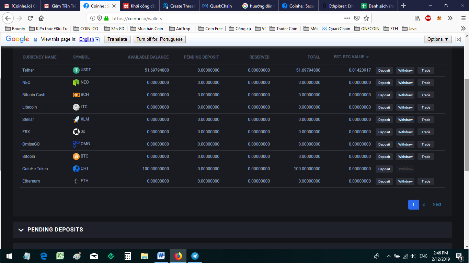Click the Ethereum ETH coin icon
Screen dimensions: 469x263
(76, 181)
